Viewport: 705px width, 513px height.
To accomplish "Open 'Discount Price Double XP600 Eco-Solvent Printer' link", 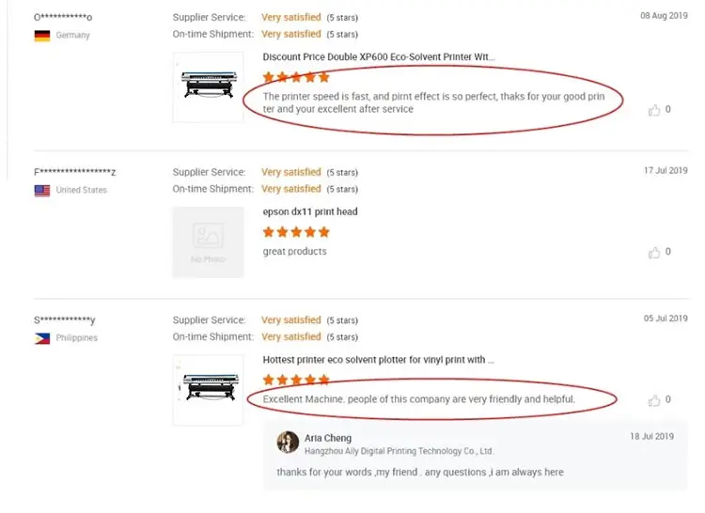I will 378,57.
